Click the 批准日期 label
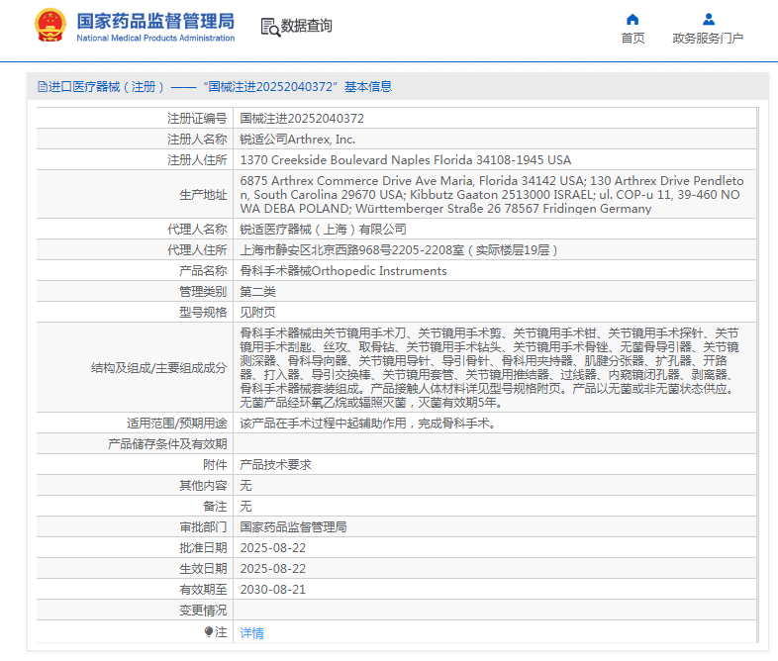 (203, 548)
